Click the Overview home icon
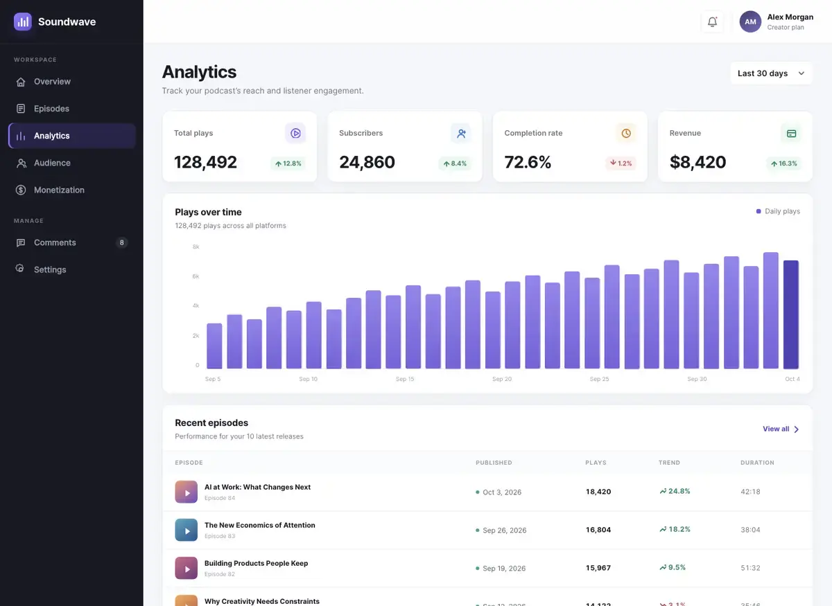This screenshot has width=832, height=606. pyautogui.click(x=21, y=82)
